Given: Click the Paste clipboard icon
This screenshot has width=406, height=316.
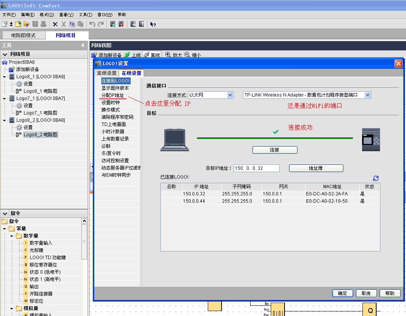Looking at the screenshot, I should point(81,24).
